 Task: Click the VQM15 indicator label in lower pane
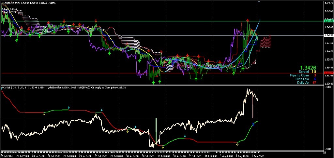(x=6, y=87)
